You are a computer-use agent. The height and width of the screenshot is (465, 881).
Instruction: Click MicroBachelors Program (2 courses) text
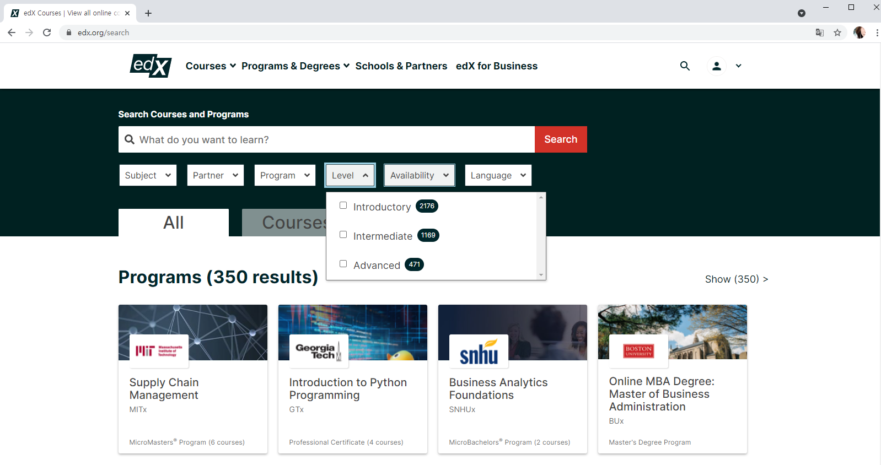pyautogui.click(x=509, y=442)
